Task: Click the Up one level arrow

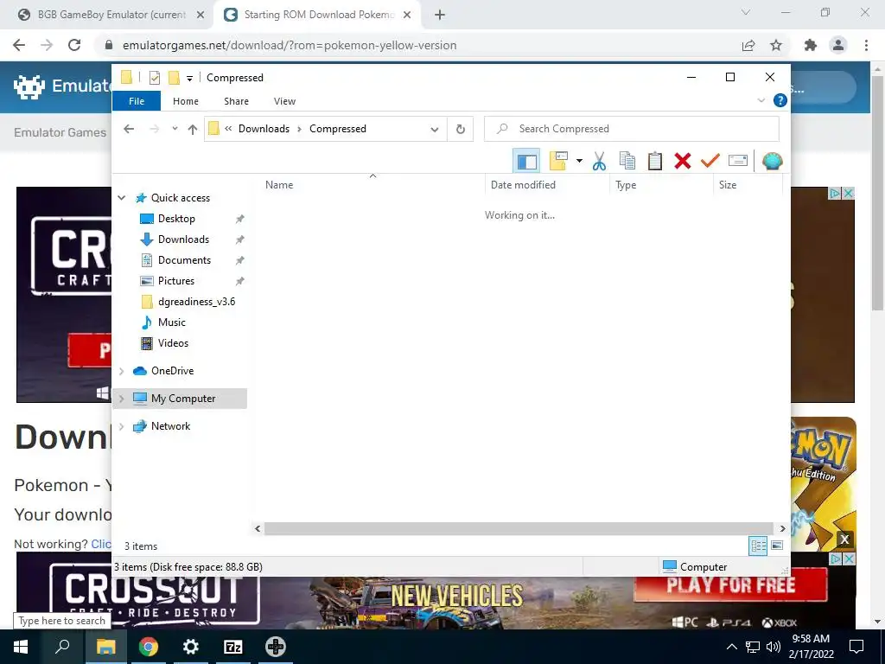Action: click(193, 130)
